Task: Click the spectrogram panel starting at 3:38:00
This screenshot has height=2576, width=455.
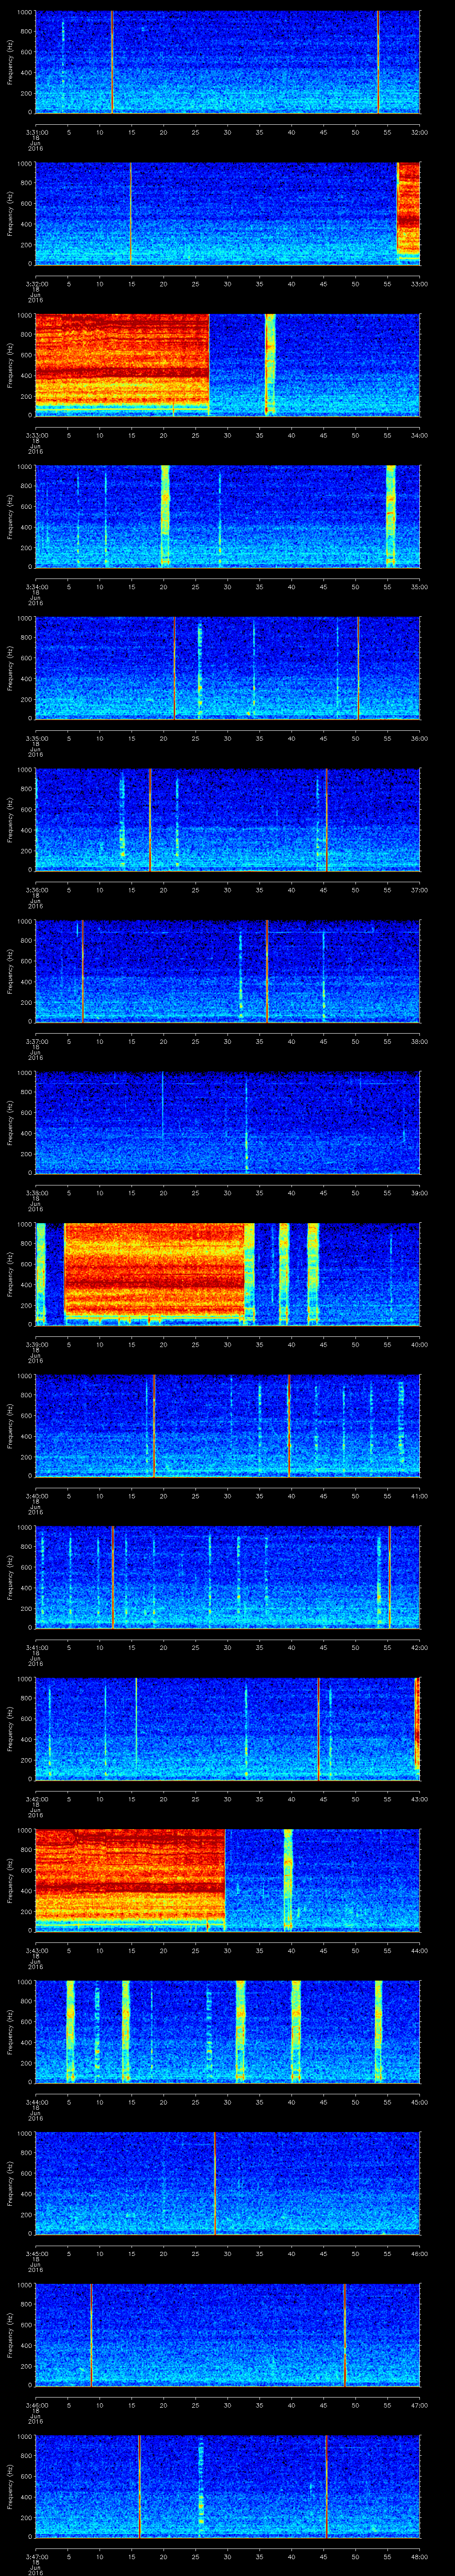Action: [227, 1122]
